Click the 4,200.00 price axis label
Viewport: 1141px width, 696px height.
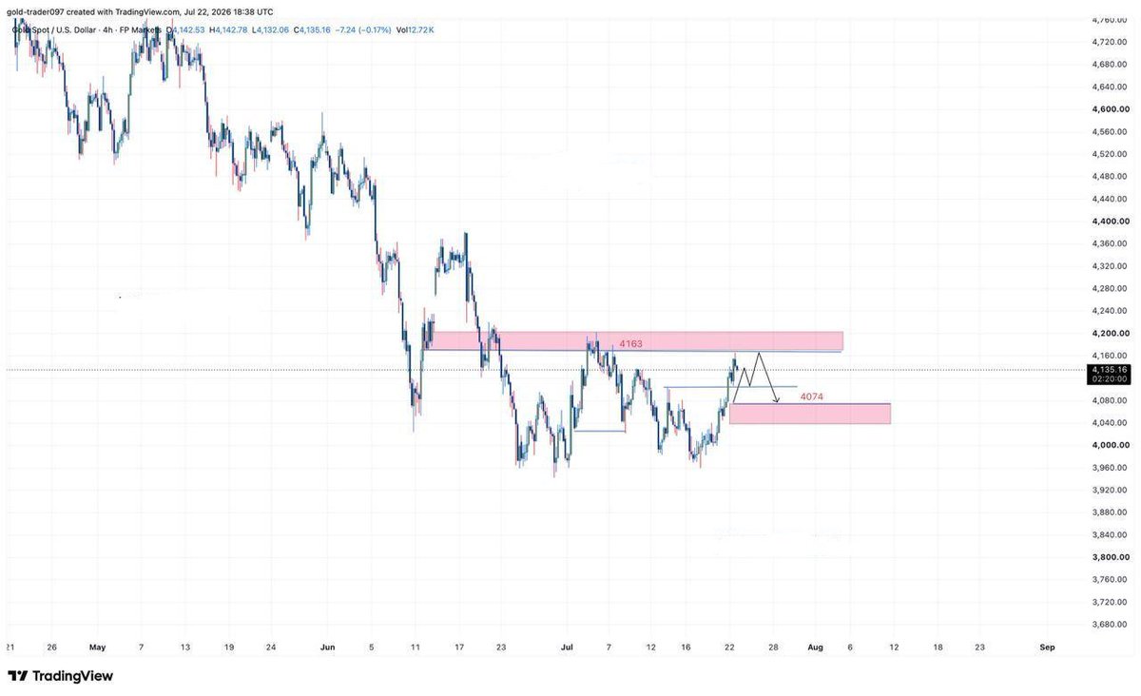point(1110,334)
